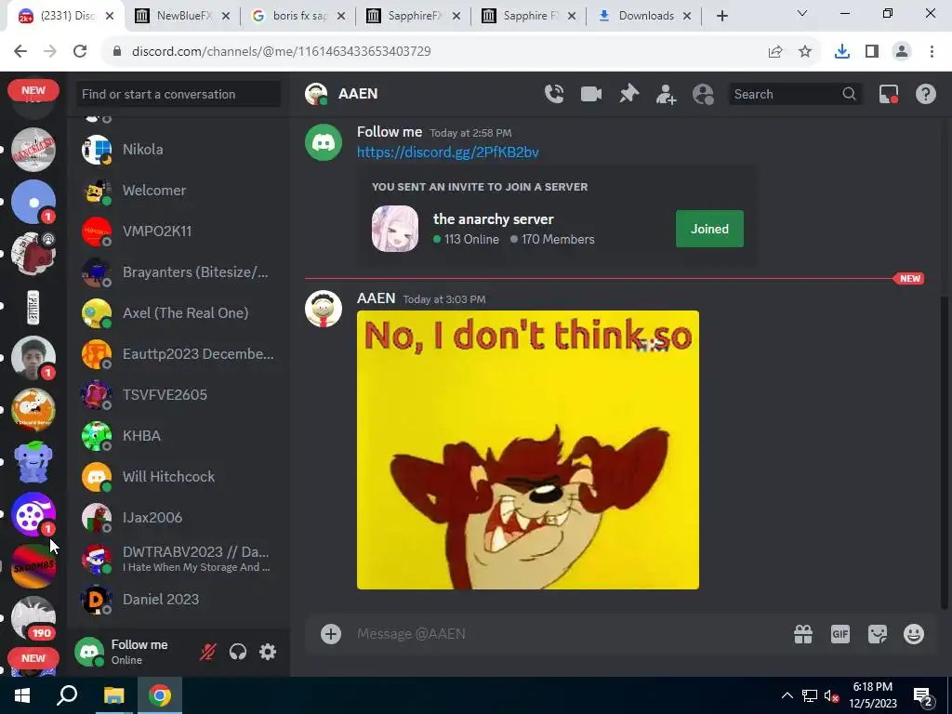This screenshot has height=714, width=952.
Task: Open attachment plus button in message box
Action: [331, 634]
